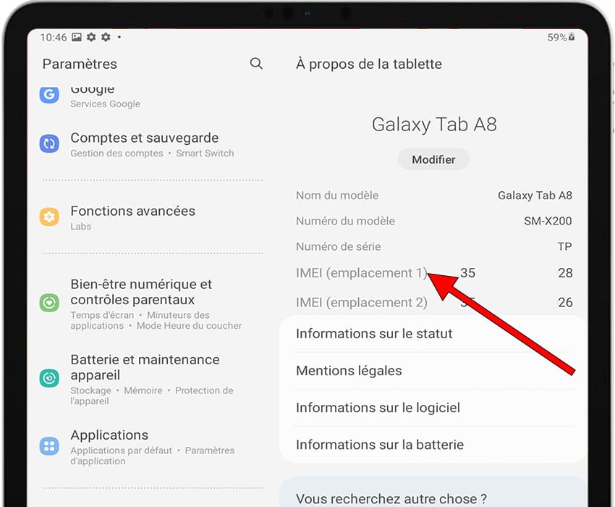This screenshot has height=507, width=615.
Task: Tap the Galaxy Tab A8 model name value
Action: [x=535, y=196]
